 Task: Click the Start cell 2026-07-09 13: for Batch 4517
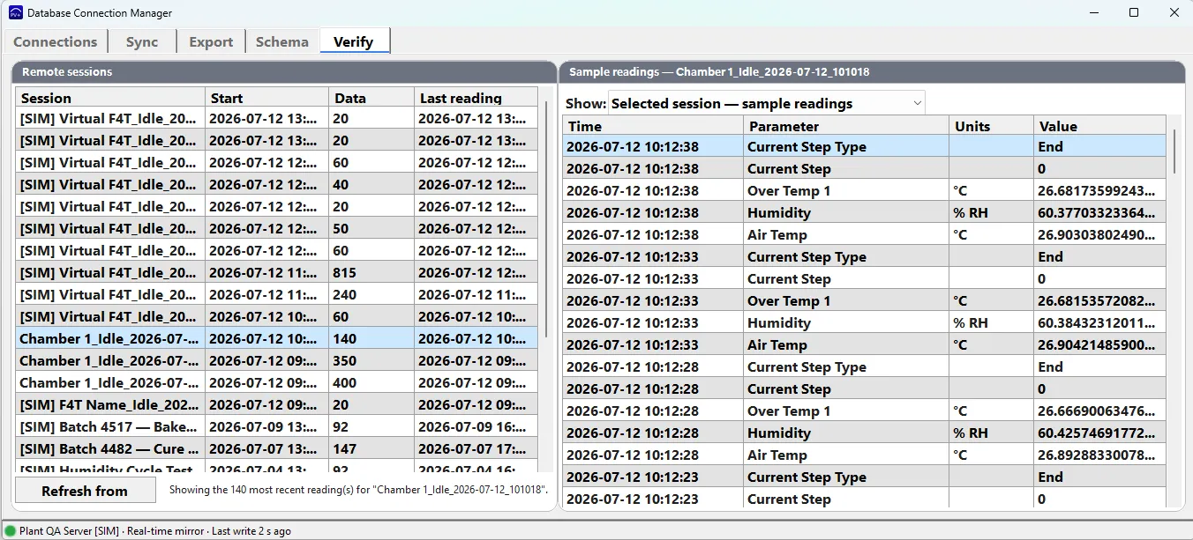[x=266, y=426]
